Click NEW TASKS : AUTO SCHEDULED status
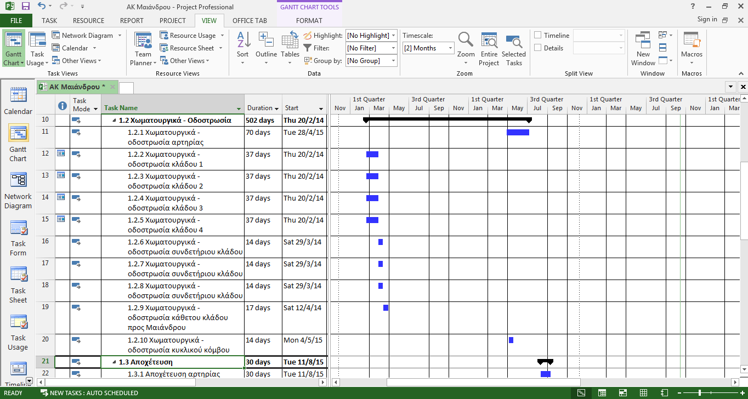The height and width of the screenshot is (399, 748). pos(89,393)
